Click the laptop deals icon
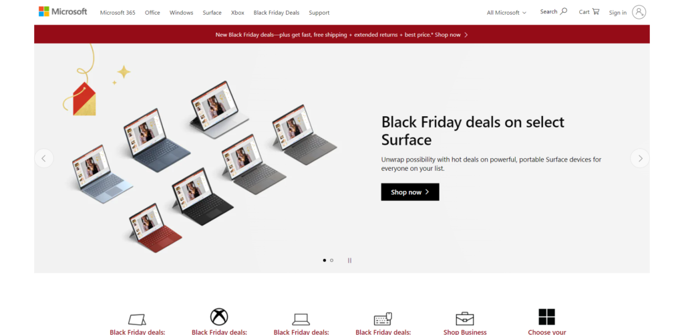The height and width of the screenshot is (335, 684). [x=301, y=319]
